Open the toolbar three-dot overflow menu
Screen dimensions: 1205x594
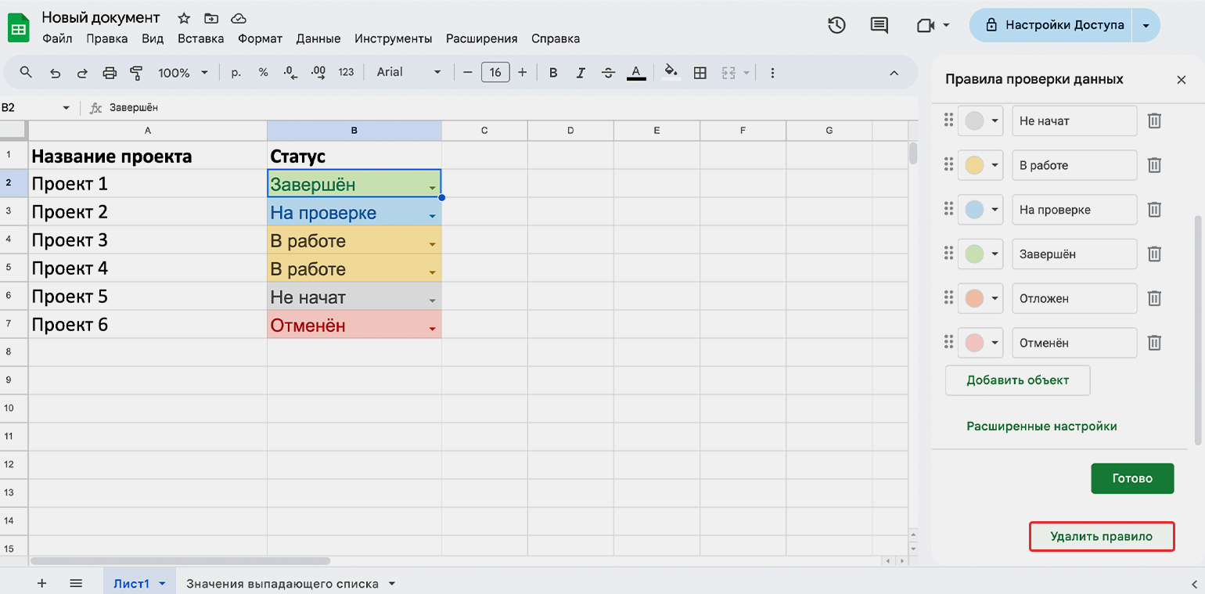point(772,73)
